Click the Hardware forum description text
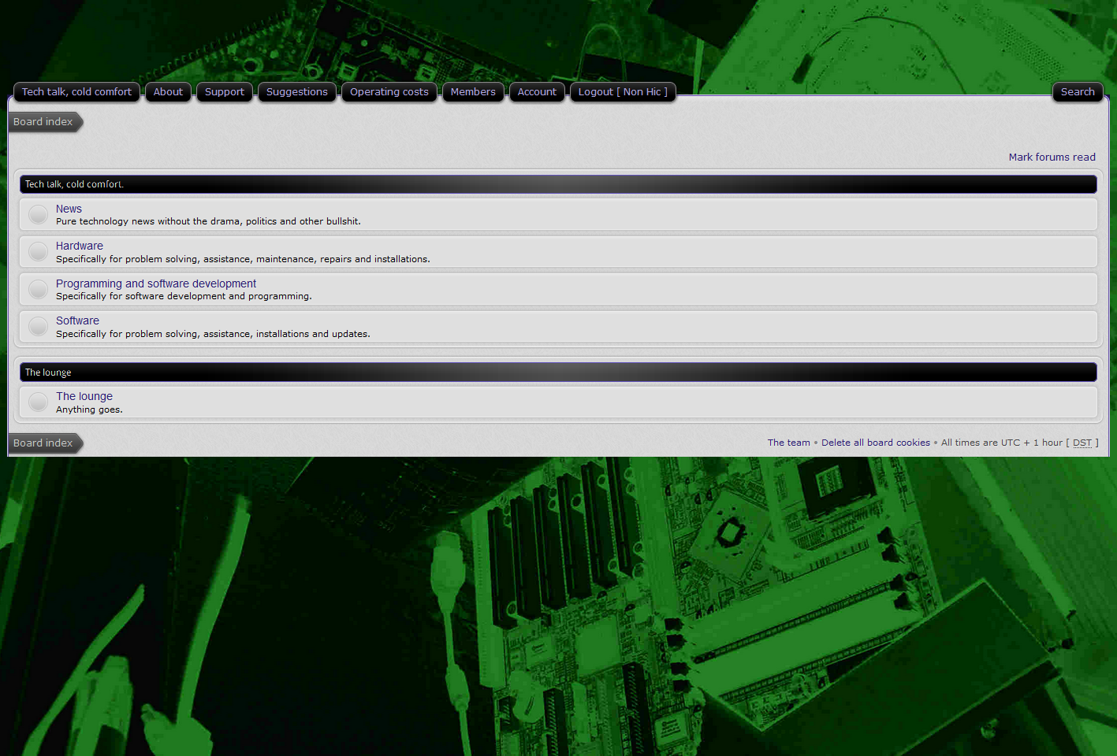The width and height of the screenshot is (1117, 756). [x=243, y=259]
